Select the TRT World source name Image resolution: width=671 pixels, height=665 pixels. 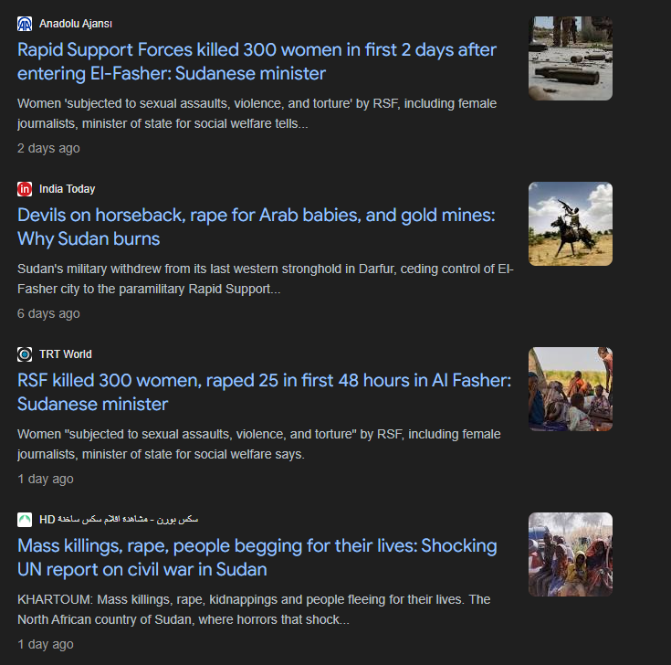(66, 354)
